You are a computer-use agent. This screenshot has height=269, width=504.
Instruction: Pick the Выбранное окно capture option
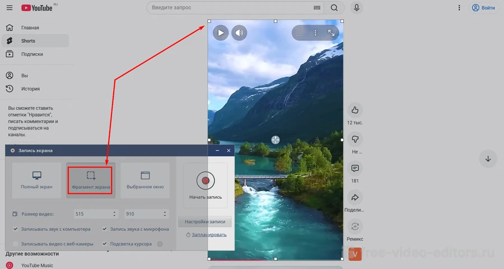point(145,179)
